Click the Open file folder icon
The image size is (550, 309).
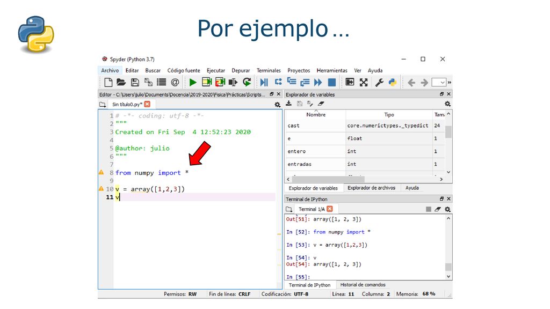121,82
